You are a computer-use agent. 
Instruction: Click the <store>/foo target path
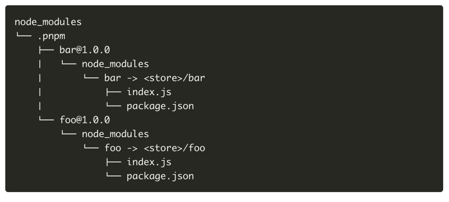174,148
